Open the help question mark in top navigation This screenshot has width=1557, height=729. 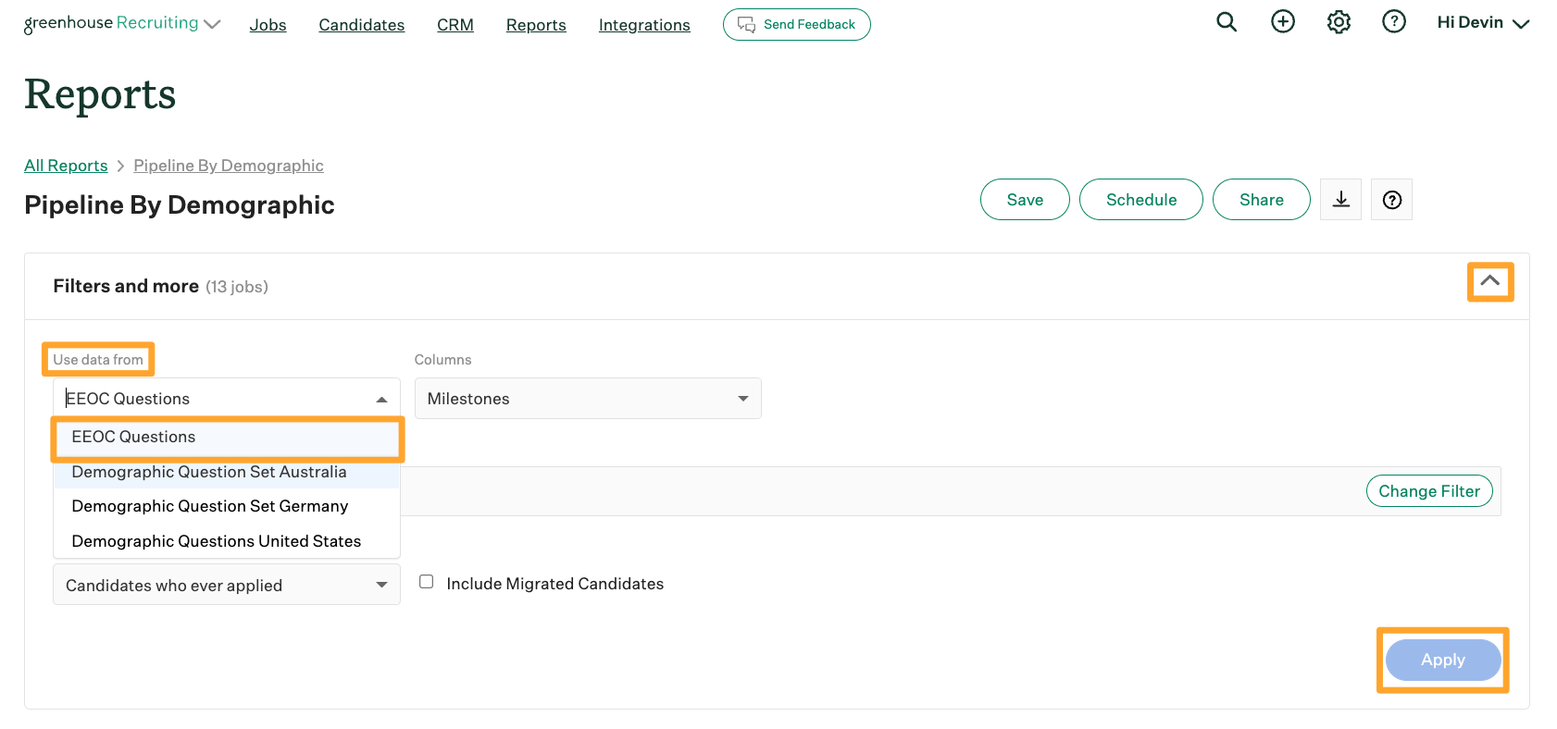(x=1394, y=22)
